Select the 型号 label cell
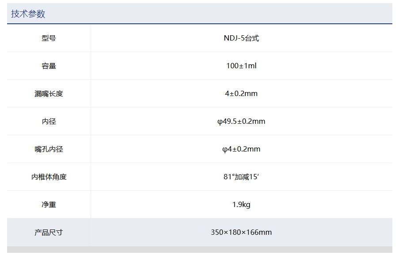399x259 pixels. click(x=49, y=38)
